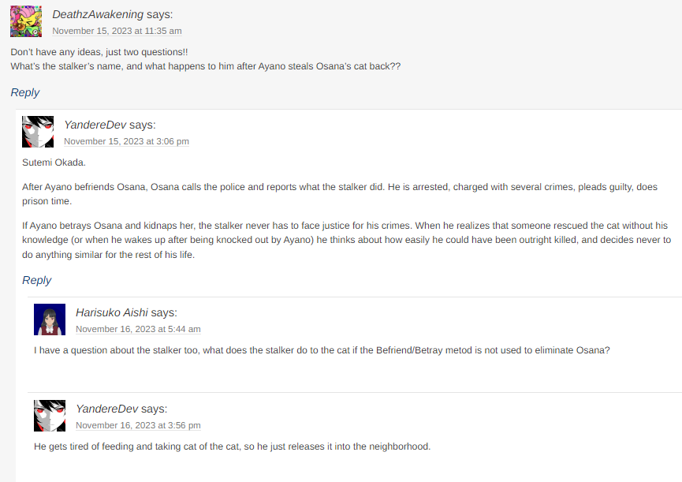Click the paragraph about Osana calling police

(340, 194)
